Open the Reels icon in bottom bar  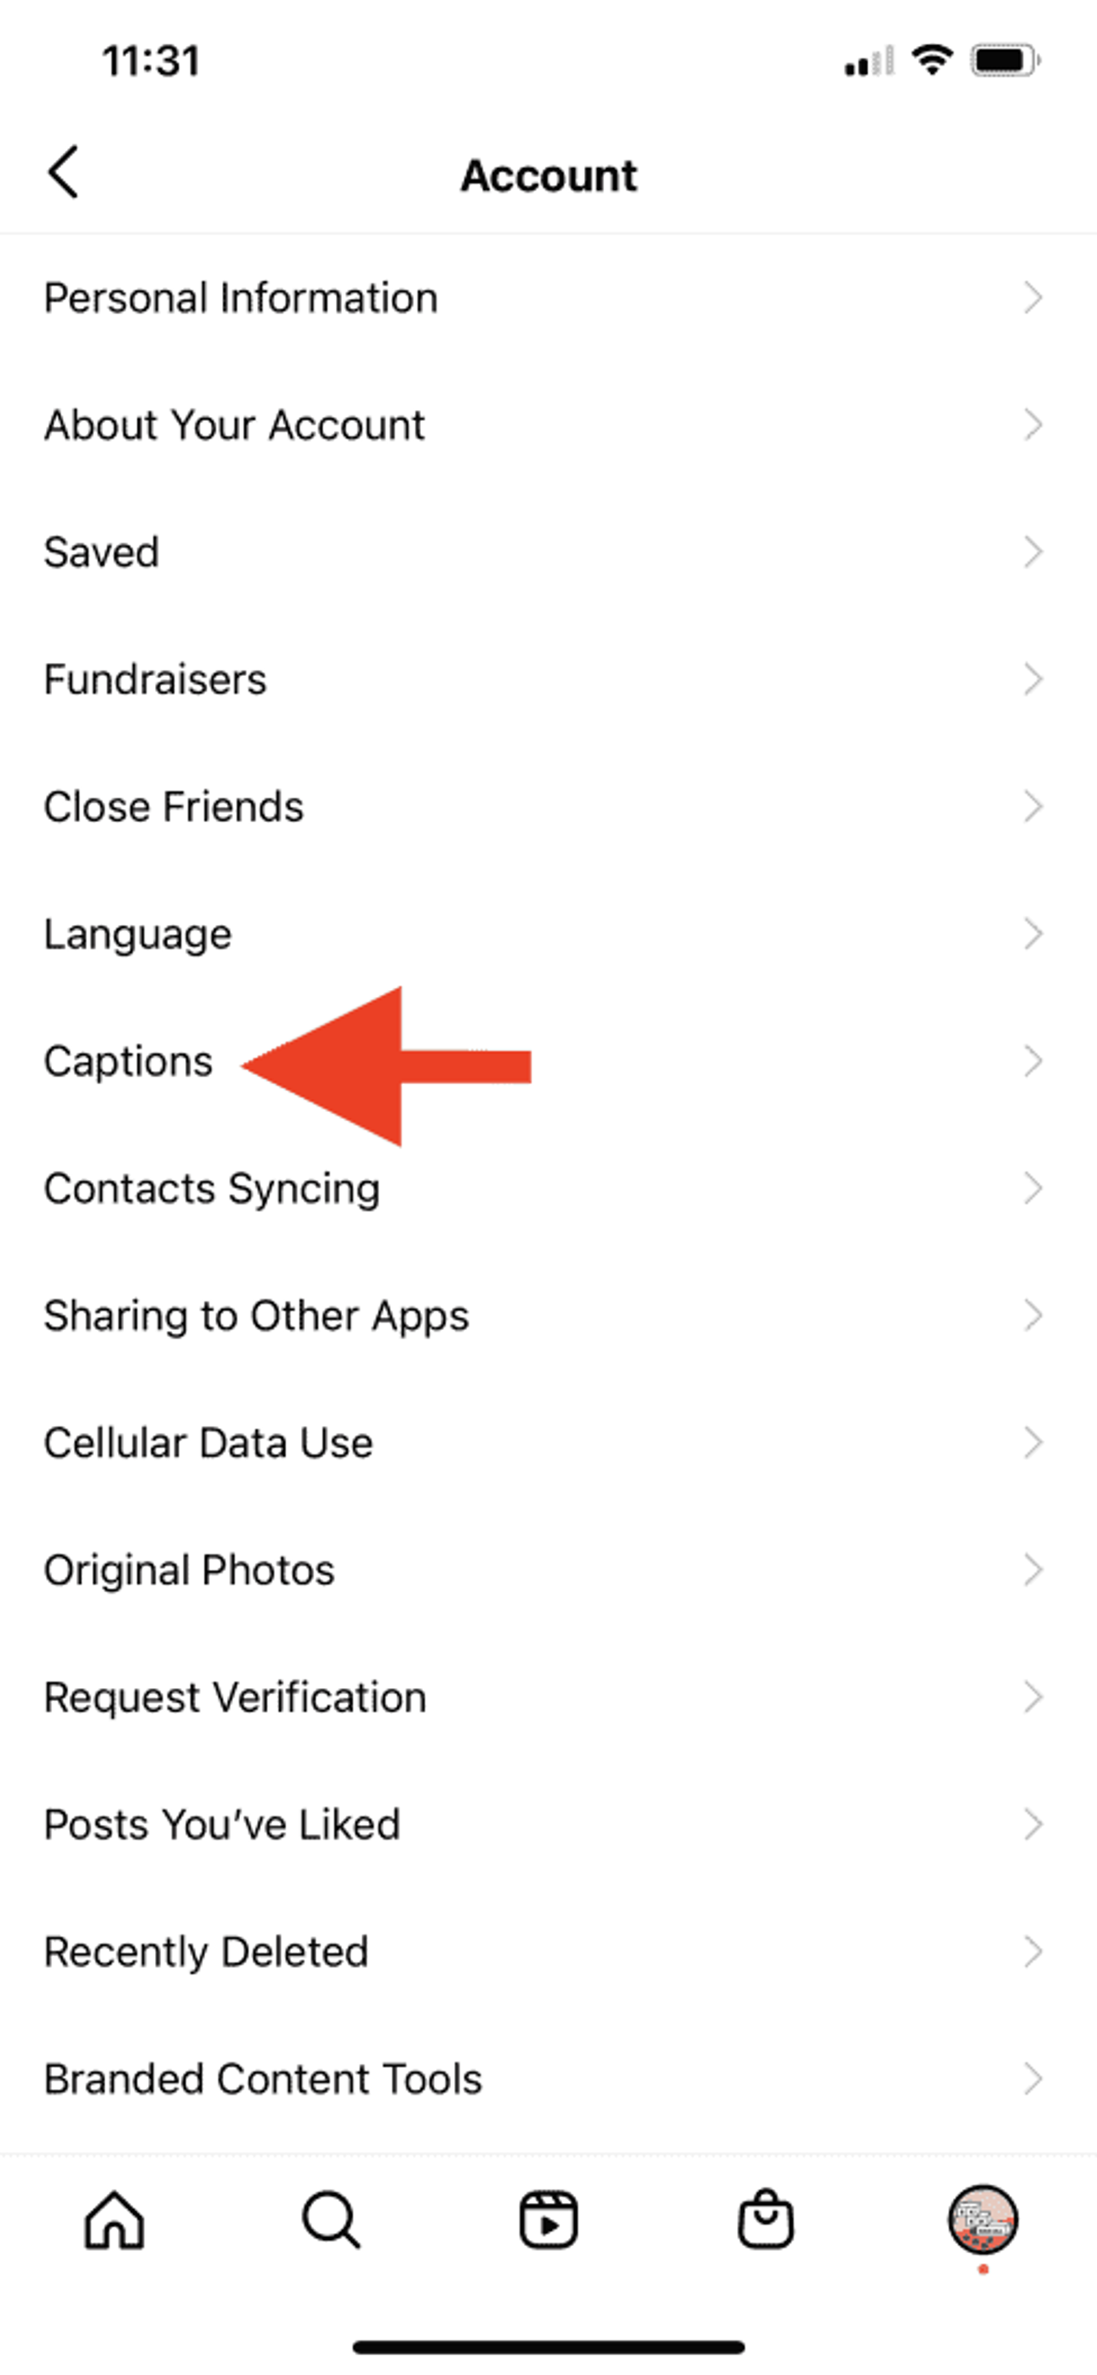(x=548, y=2219)
